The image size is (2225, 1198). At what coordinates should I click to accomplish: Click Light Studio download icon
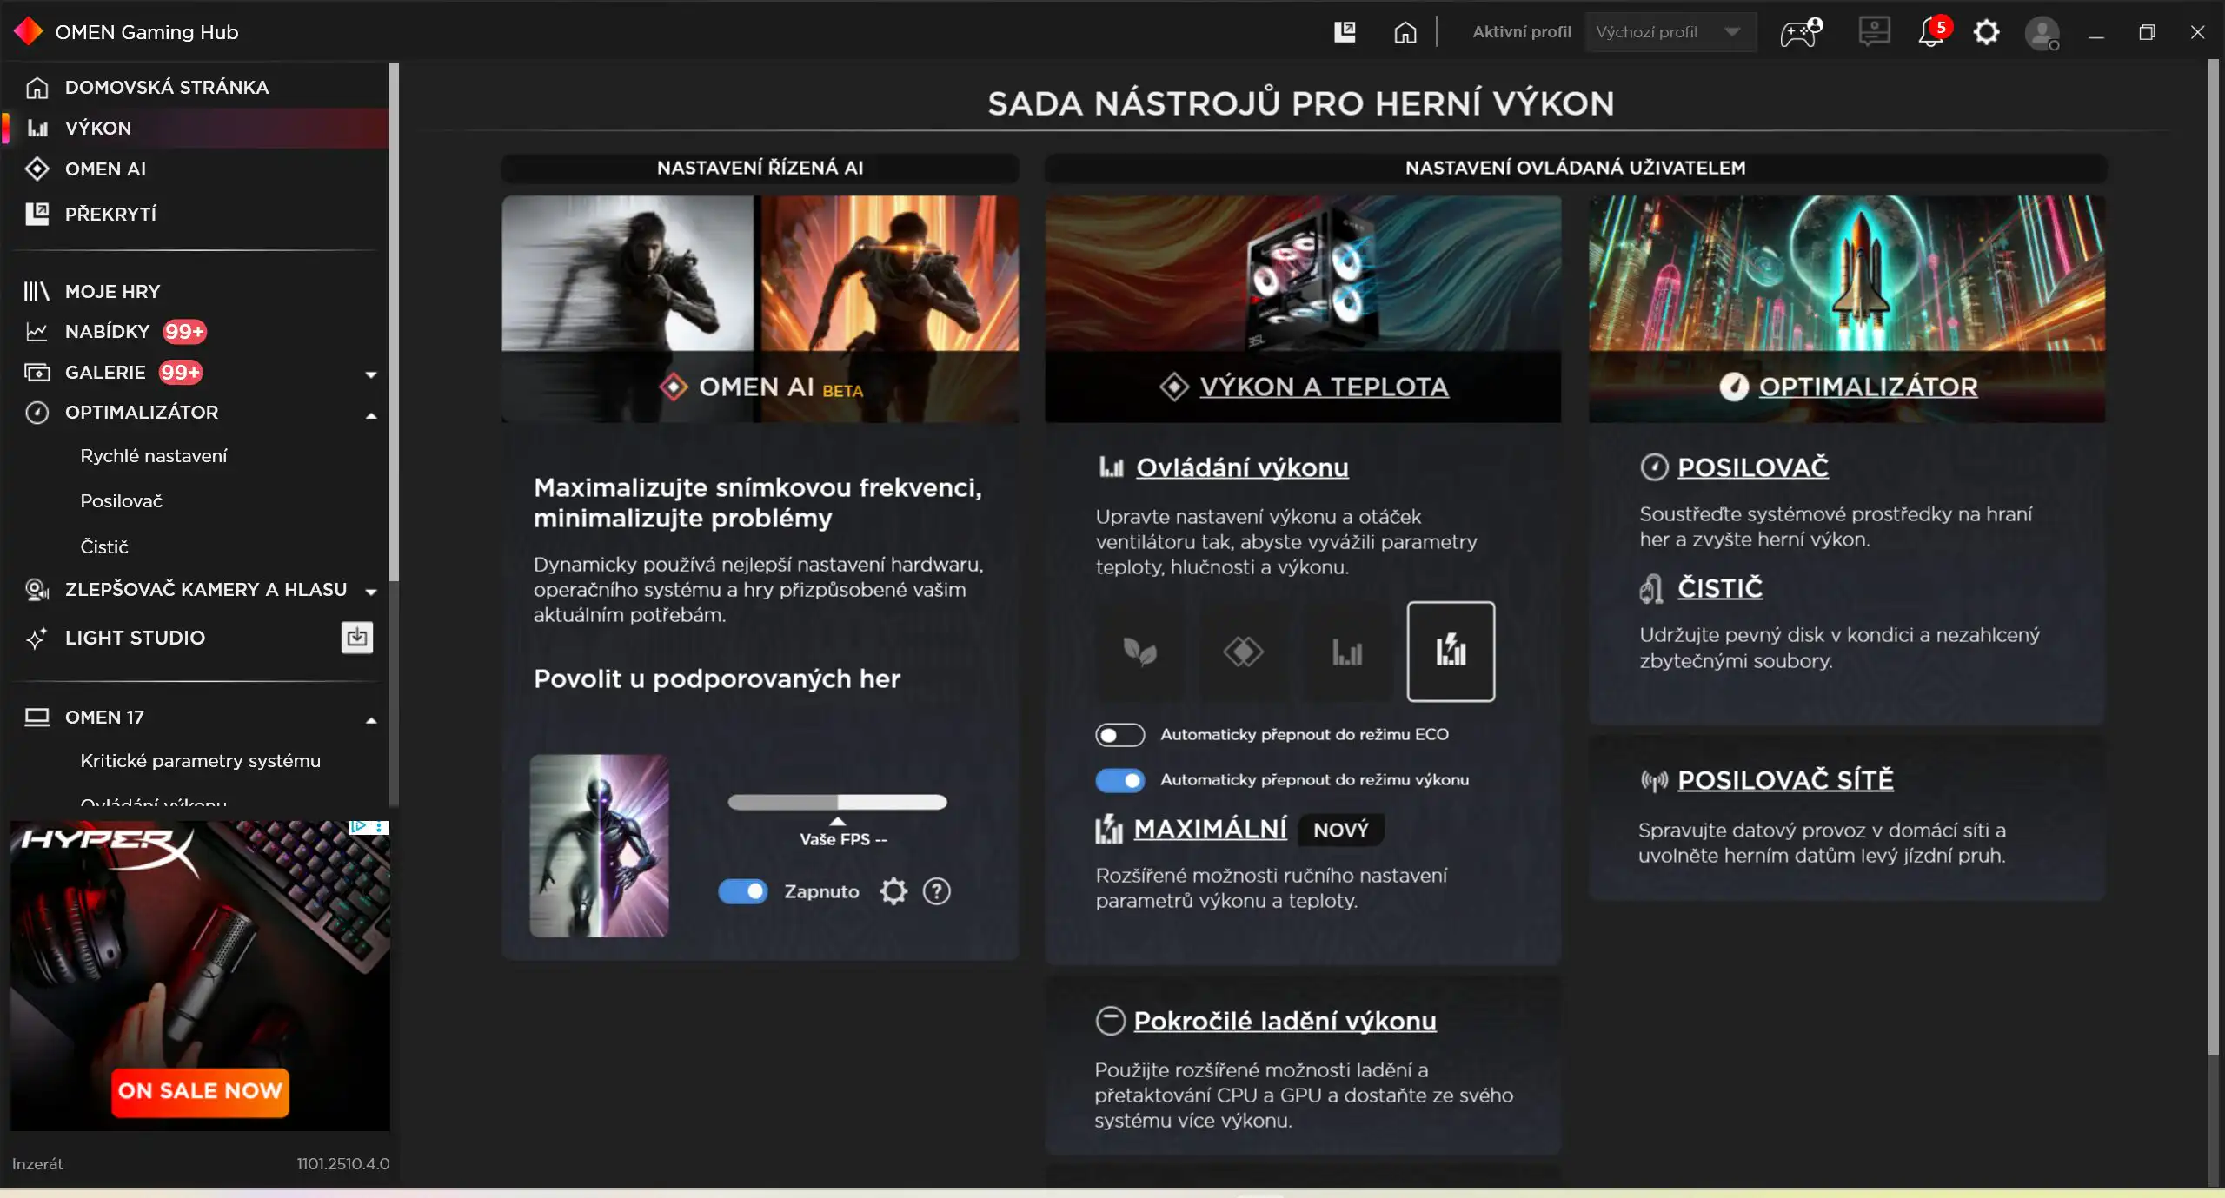point(356,638)
